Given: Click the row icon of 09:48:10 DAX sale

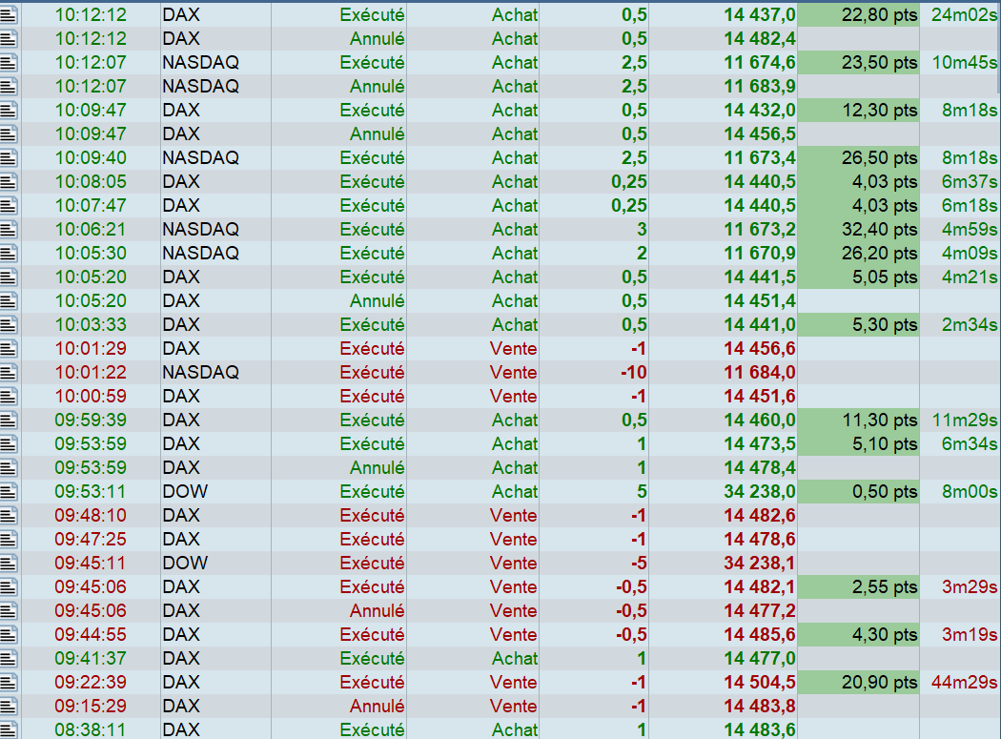Looking at the screenshot, I should (x=9, y=516).
